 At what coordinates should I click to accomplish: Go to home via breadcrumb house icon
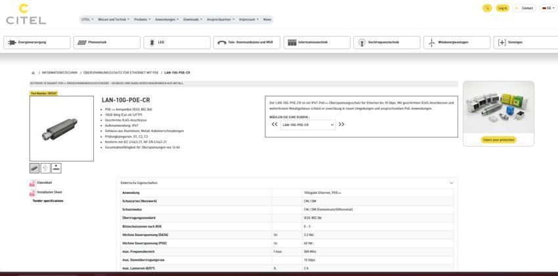point(33,73)
